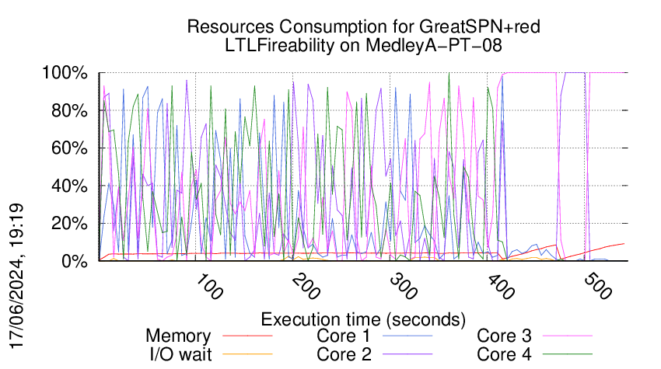
Task: Click the x-axis tick label 400
Action: coord(501,287)
